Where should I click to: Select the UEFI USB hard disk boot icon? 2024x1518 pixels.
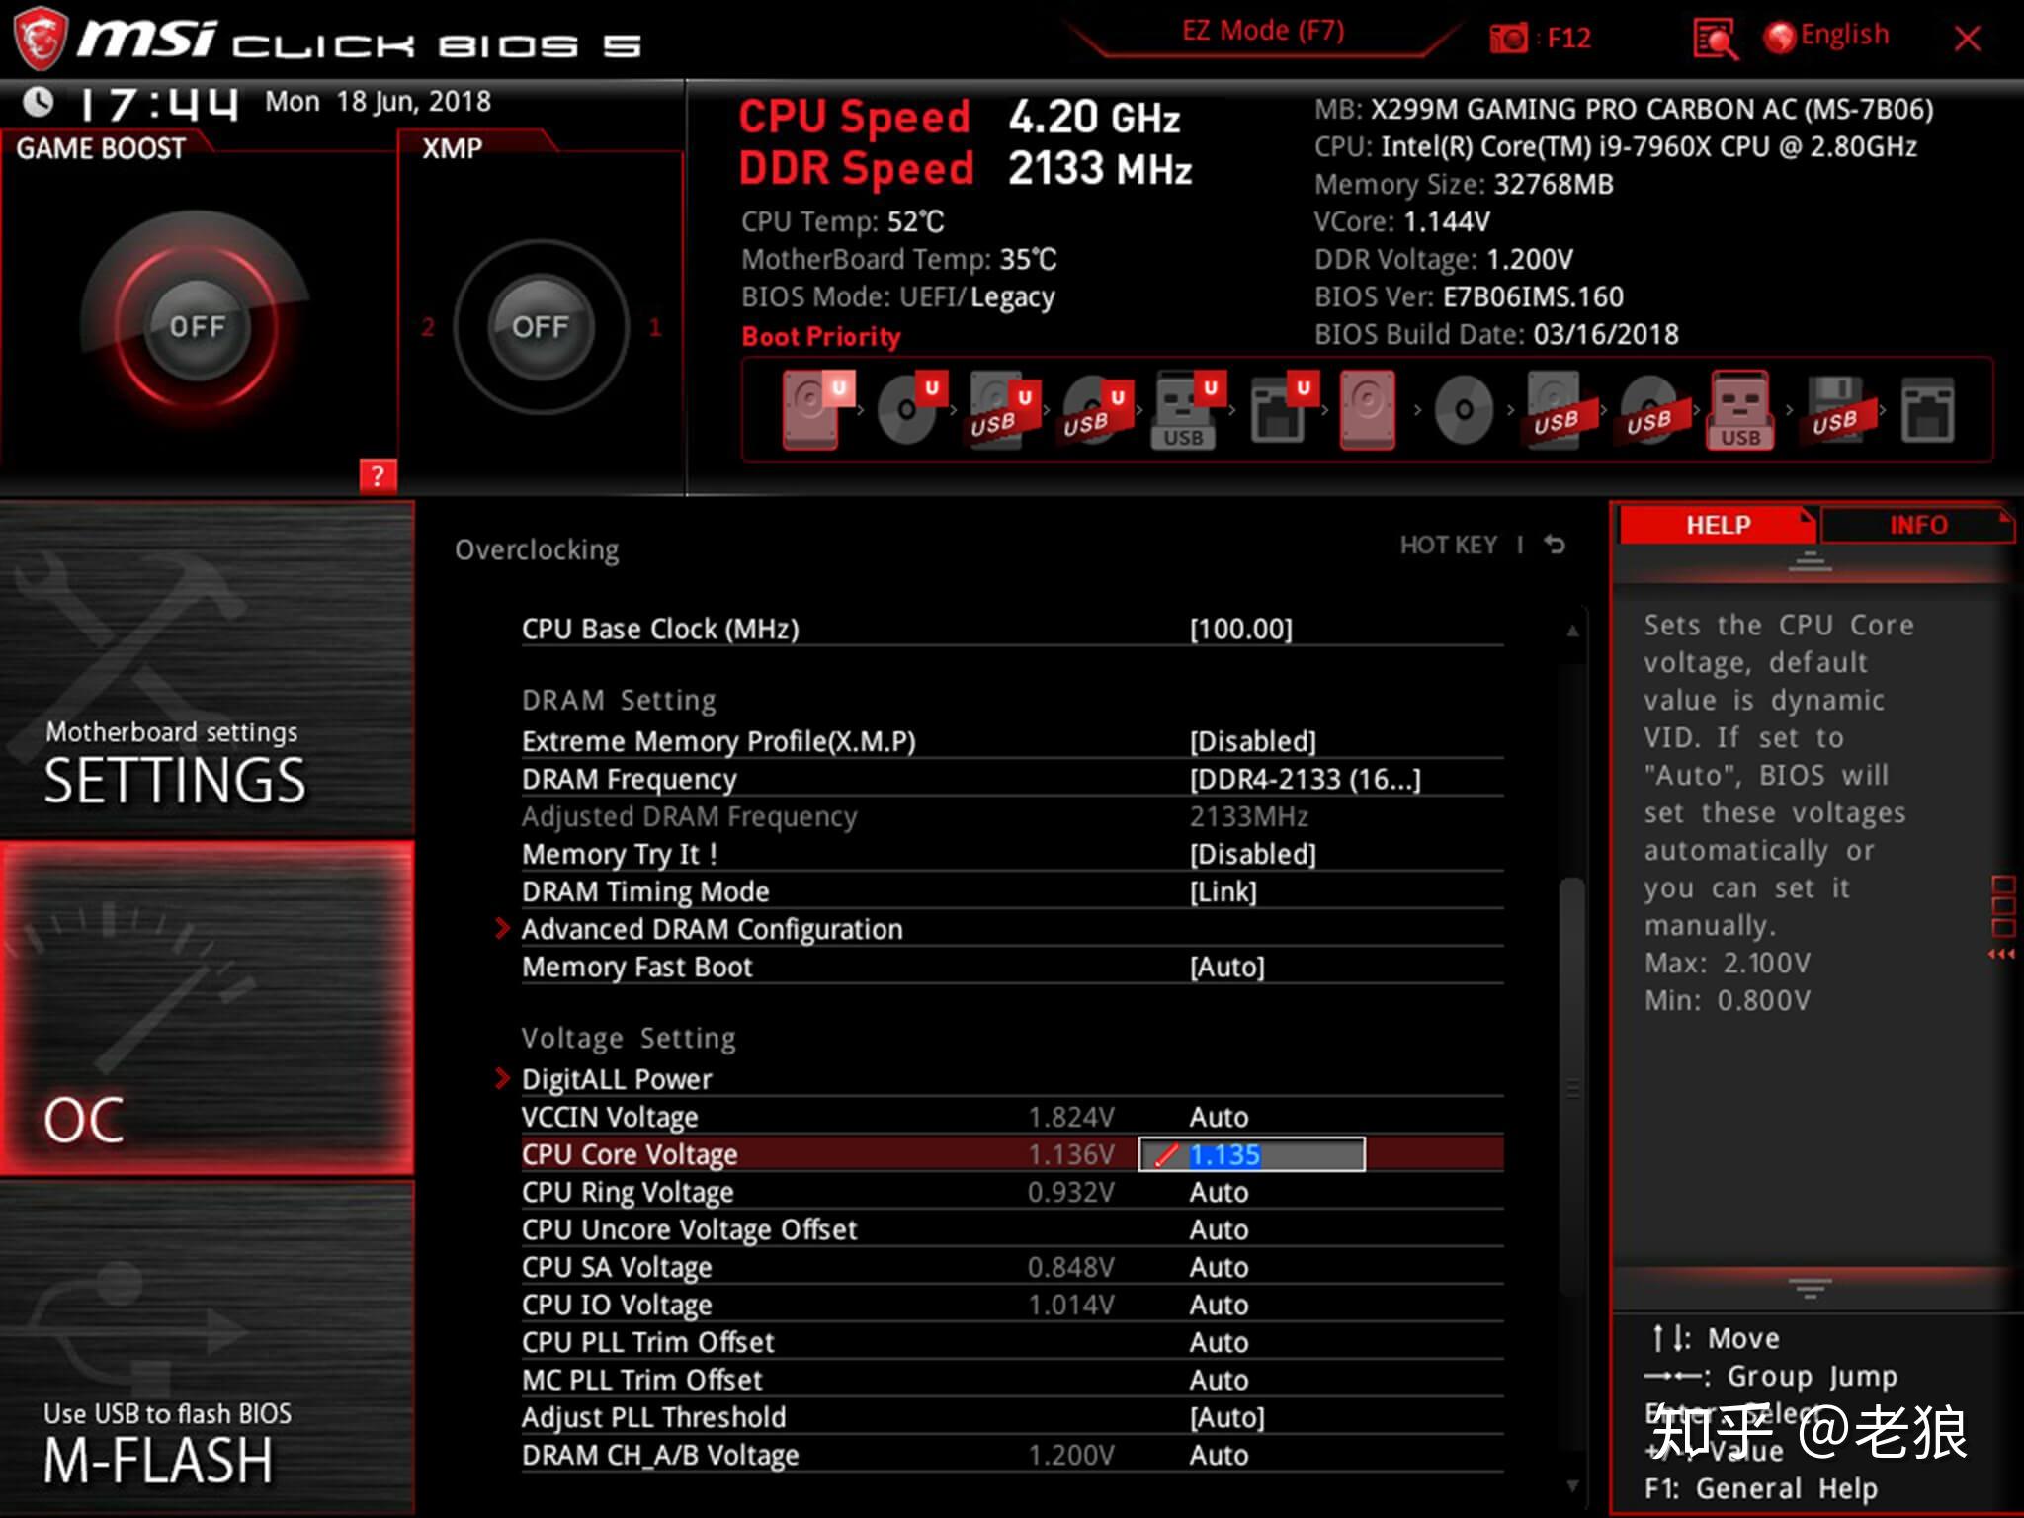pyautogui.click(x=1003, y=409)
